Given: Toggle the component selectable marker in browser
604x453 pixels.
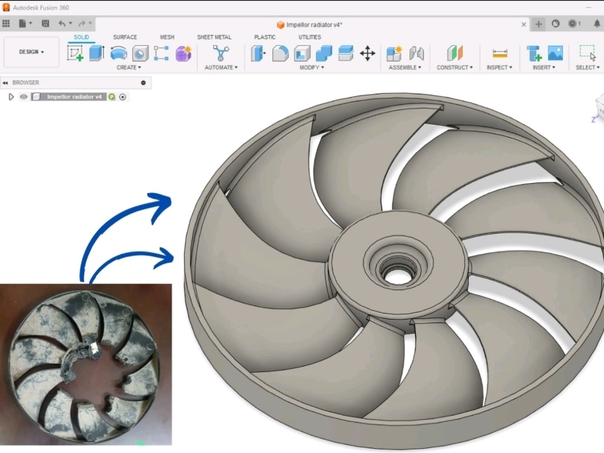Looking at the screenshot, I should pyautogui.click(x=122, y=97).
